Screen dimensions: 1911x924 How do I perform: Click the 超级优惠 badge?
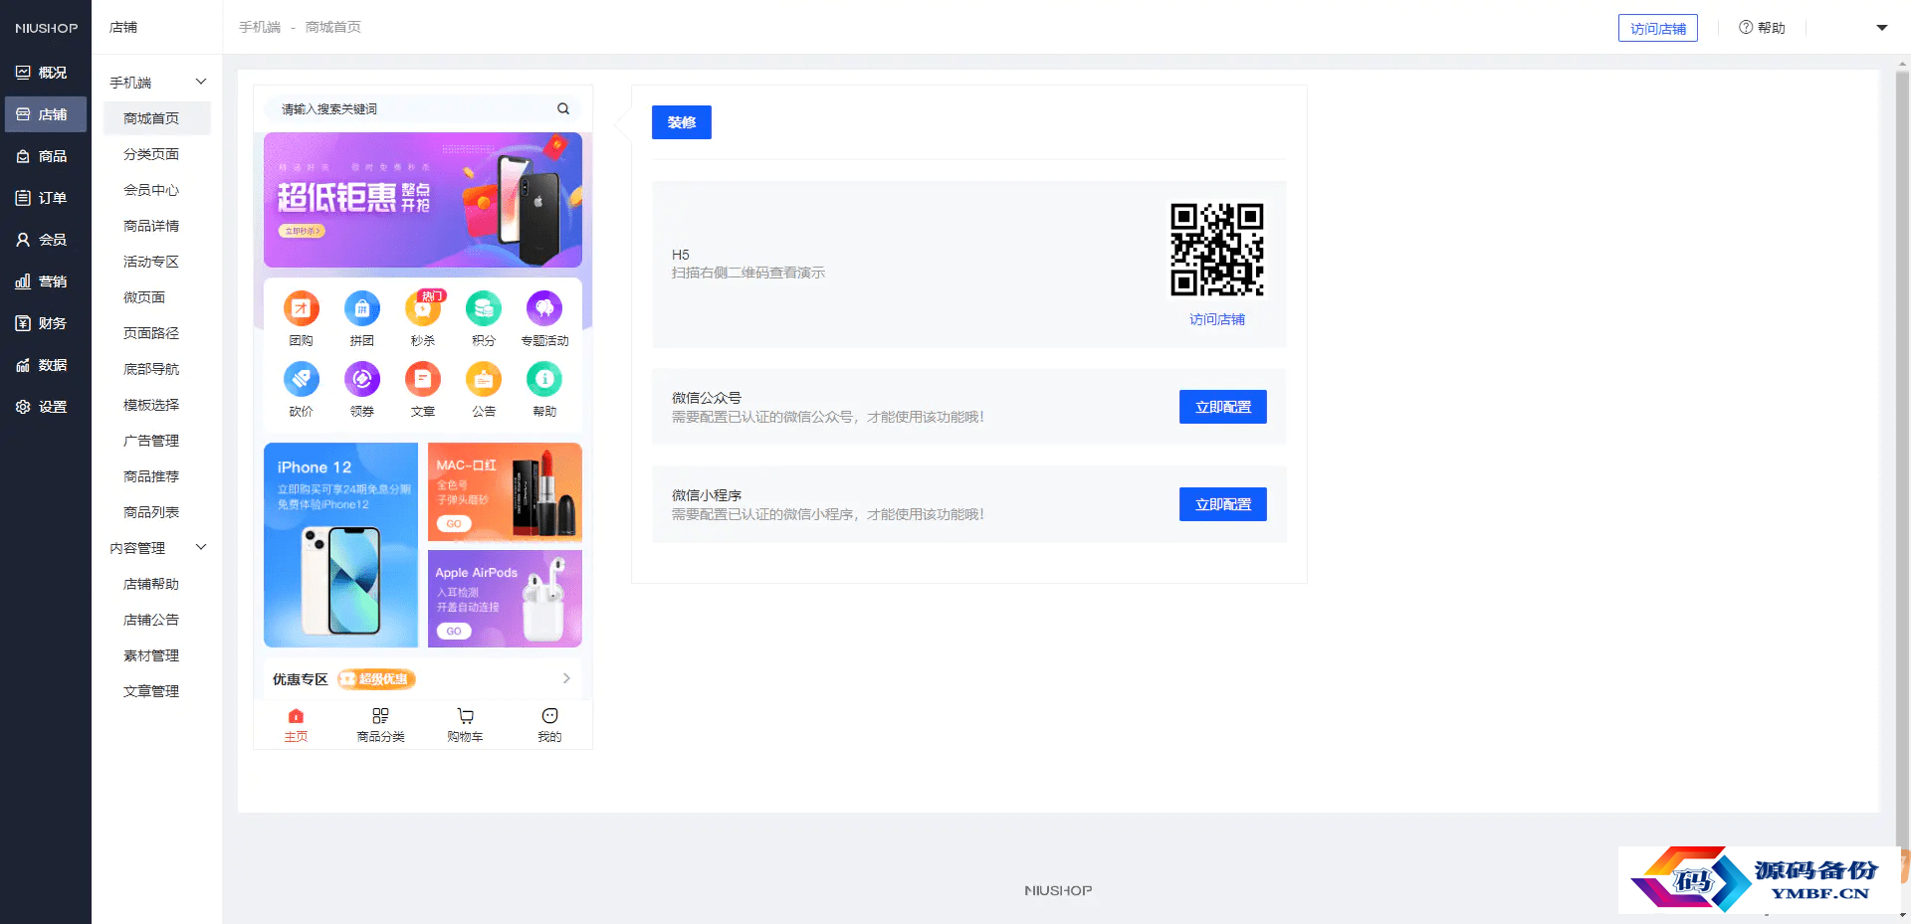[x=376, y=679]
